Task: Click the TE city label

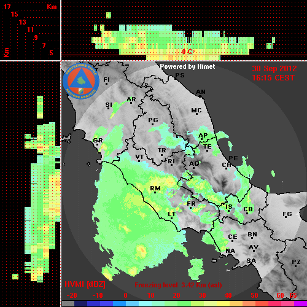Action: (x=208, y=147)
